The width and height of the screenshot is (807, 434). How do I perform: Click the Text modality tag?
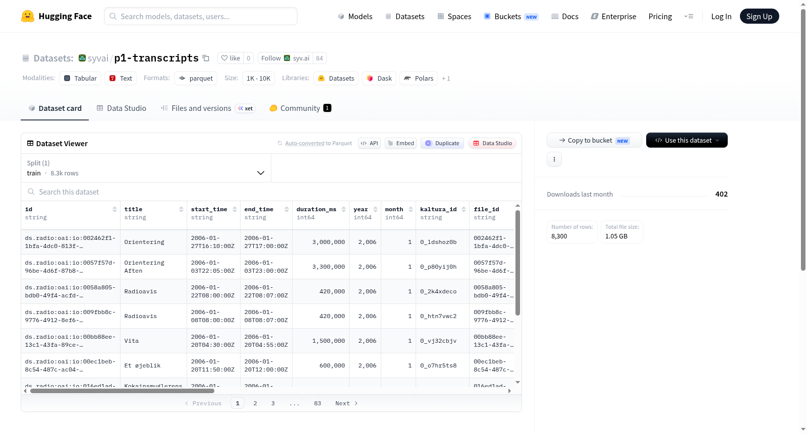click(121, 78)
